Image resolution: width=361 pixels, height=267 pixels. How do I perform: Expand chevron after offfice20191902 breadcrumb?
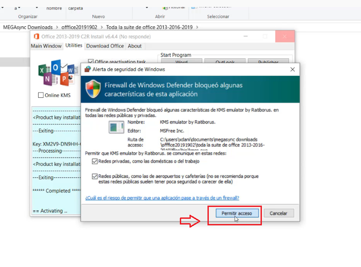pos(101,27)
